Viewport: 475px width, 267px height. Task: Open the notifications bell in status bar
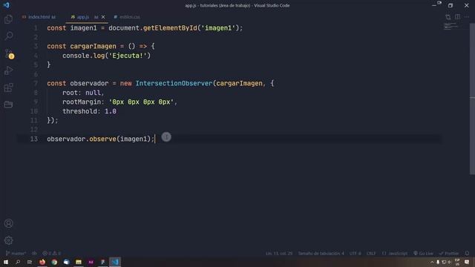(467, 253)
